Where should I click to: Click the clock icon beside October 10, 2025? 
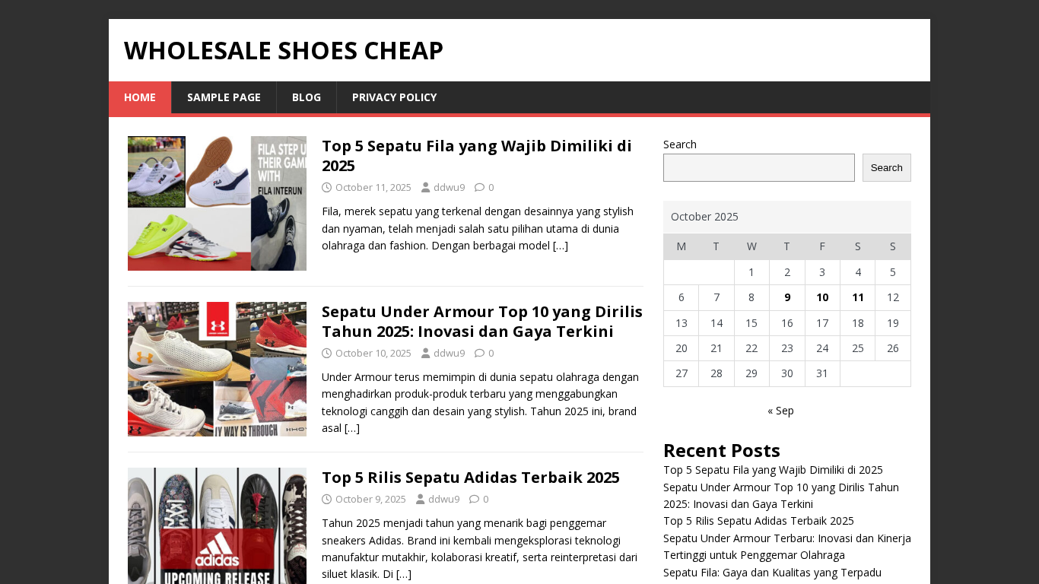[x=326, y=353]
